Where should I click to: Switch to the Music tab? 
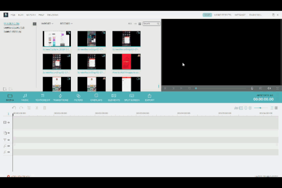point(25,98)
